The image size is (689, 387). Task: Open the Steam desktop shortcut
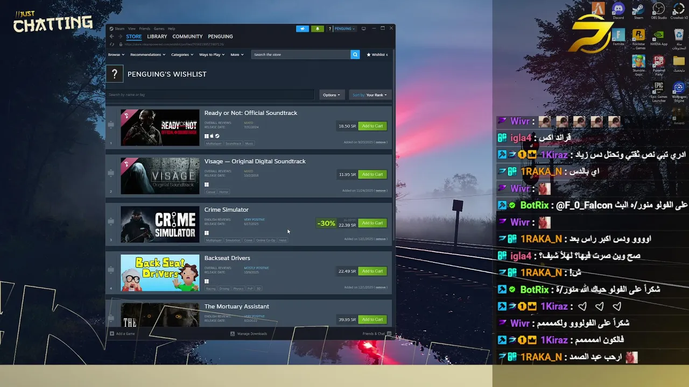pyautogui.click(x=638, y=10)
